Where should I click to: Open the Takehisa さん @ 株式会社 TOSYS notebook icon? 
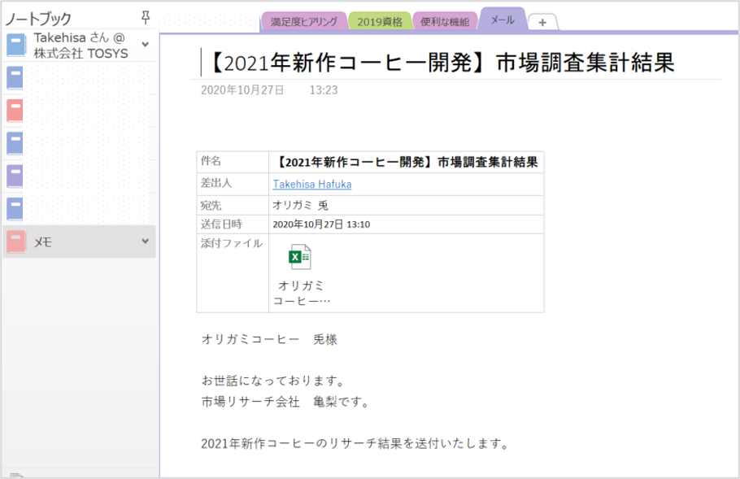click(x=16, y=45)
